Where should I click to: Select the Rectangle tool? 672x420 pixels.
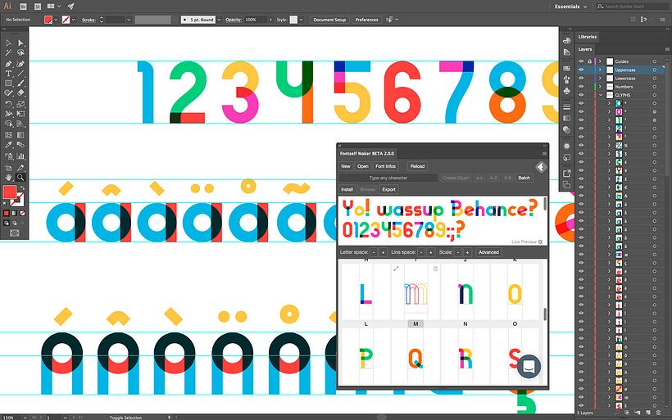pyautogui.click(x=8, y=84)
